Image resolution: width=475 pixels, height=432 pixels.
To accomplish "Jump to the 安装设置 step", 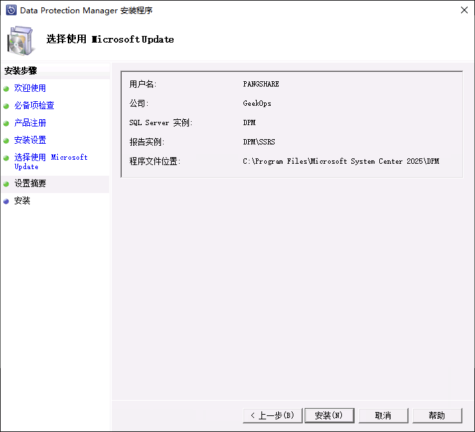I will tap(30, 140).
